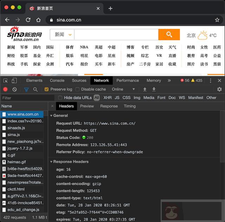Export HAR file with download arrow

click(x=154, y=90)
